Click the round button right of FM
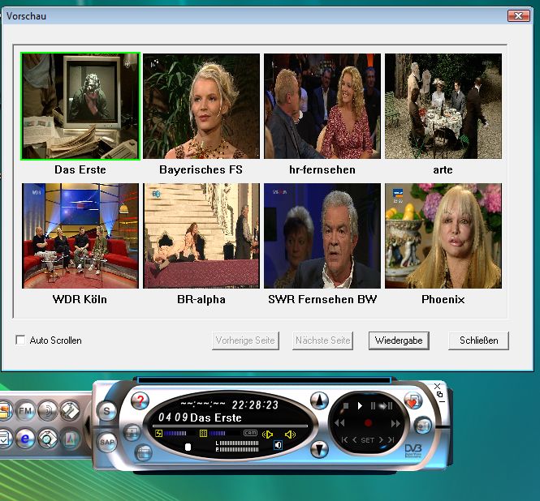The height and width of the screenshot is (501, 540). (48, 410)
